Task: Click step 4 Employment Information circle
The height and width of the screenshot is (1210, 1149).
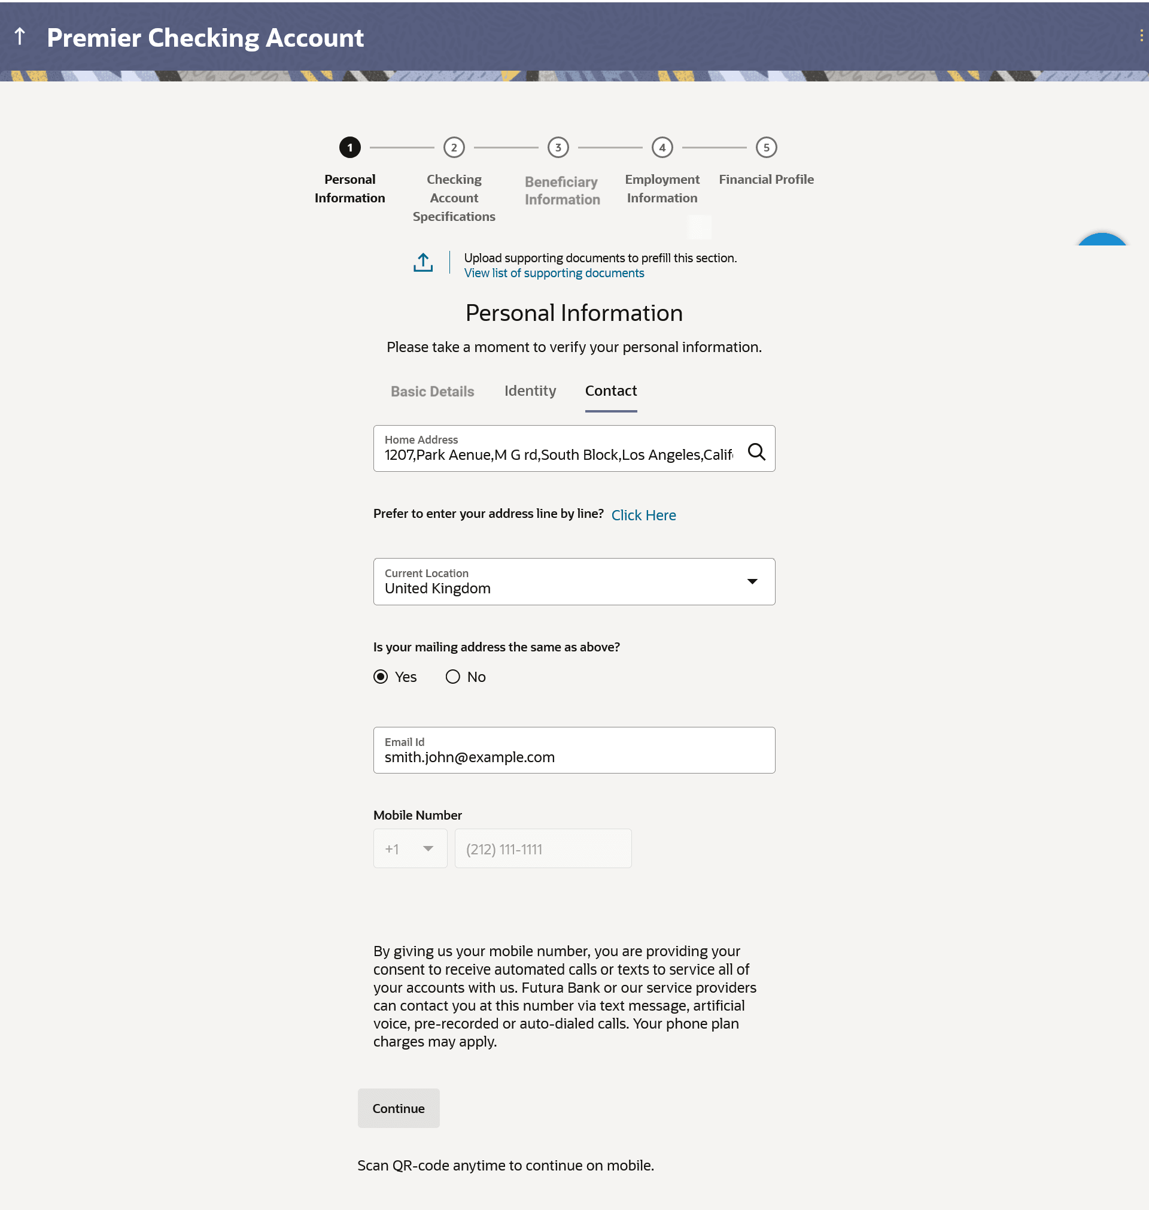Action: 662,148
